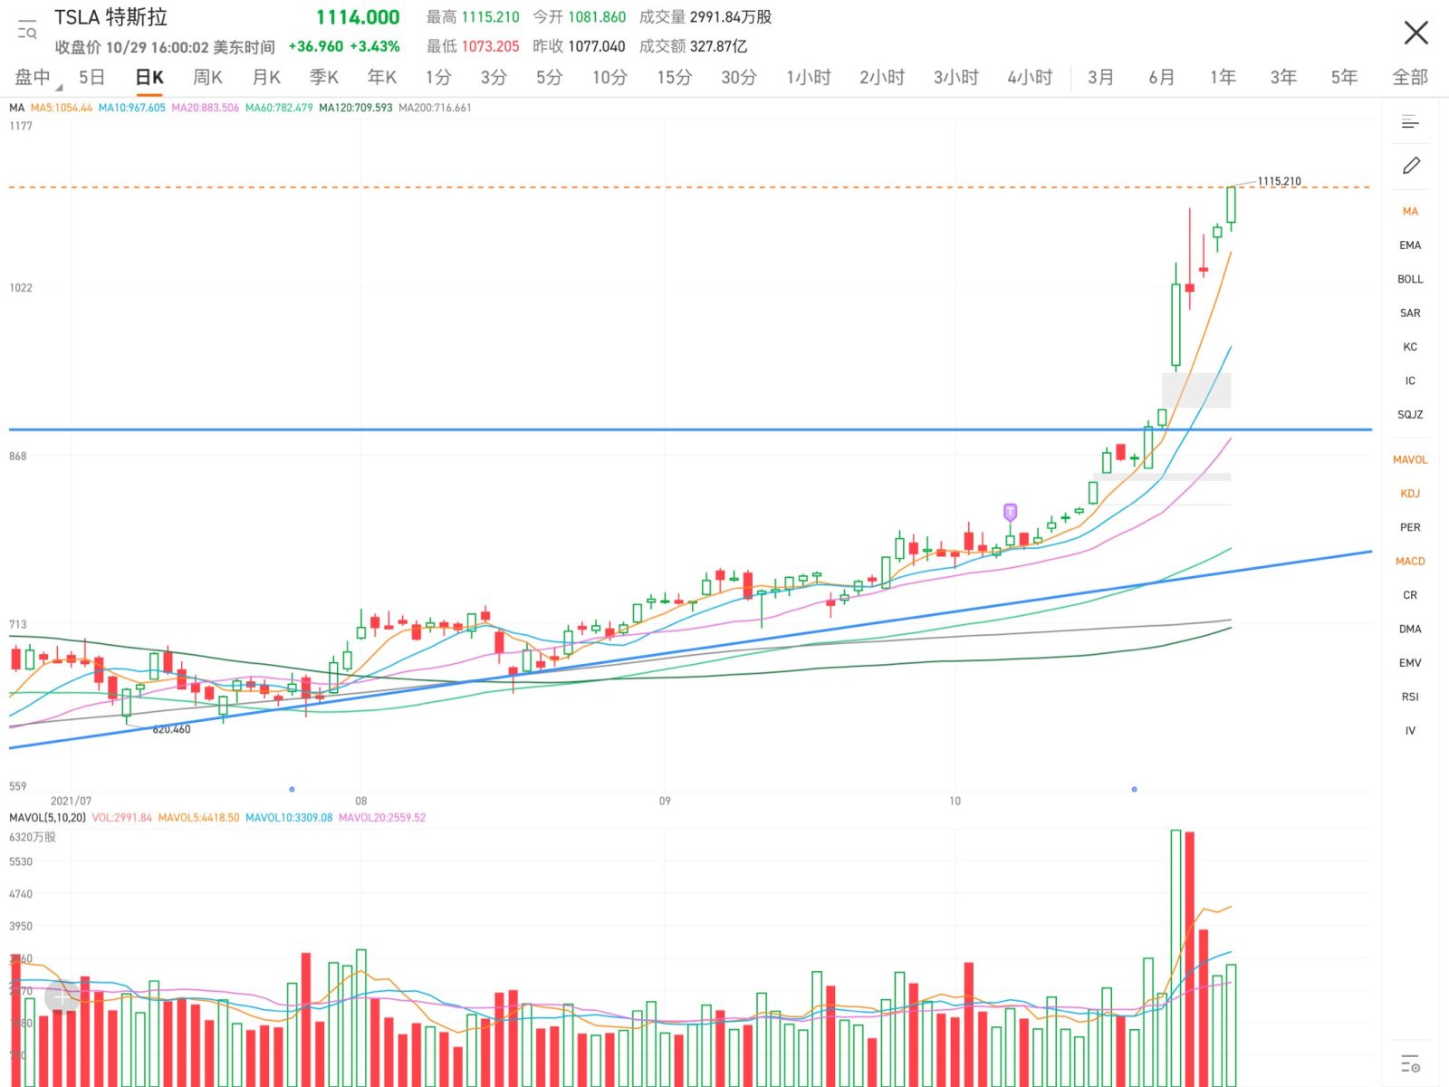Select the 3分 interval
1449x1087 pixels.
click(494, 78)
